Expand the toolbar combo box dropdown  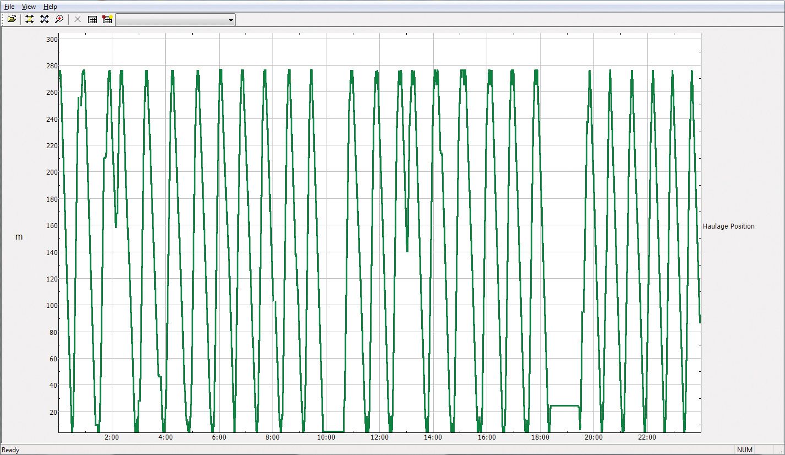click(231, 20)
